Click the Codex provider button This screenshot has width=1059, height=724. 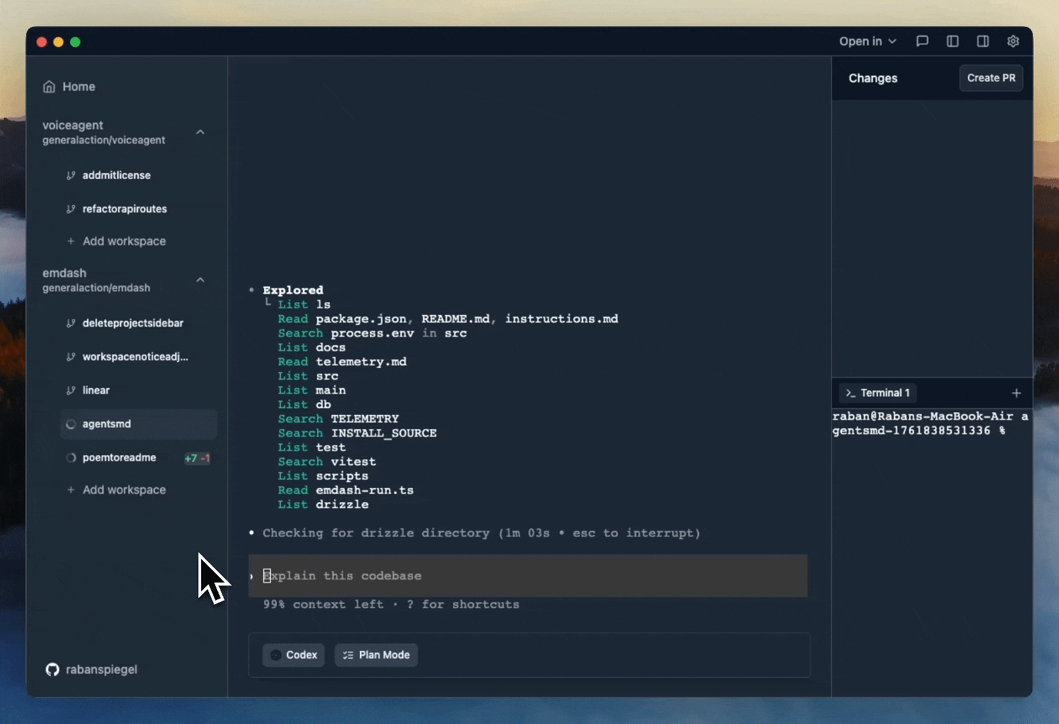294,655
